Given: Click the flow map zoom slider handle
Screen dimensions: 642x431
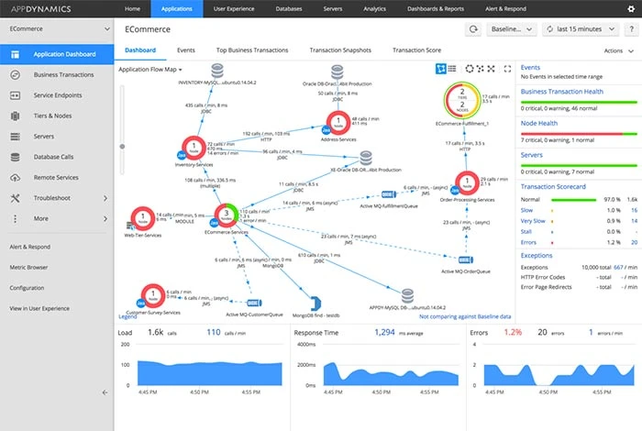Looking at the screenshot, I should pyautogui.click(x=122, y=146).
